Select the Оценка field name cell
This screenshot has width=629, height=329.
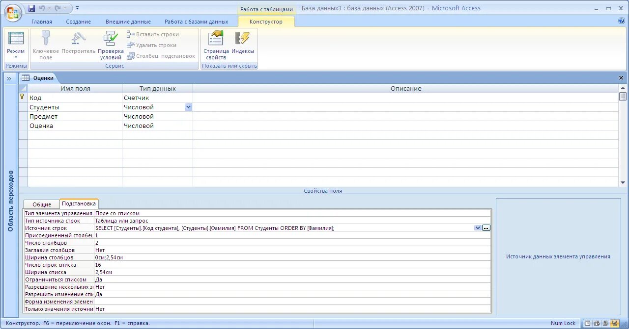pos(75,126)
